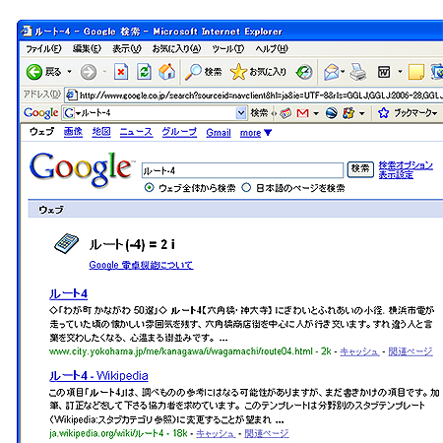Click blue globe icon on Google Toolbar
The height and width of the screenshot is (443, 443).
(332, 113)
